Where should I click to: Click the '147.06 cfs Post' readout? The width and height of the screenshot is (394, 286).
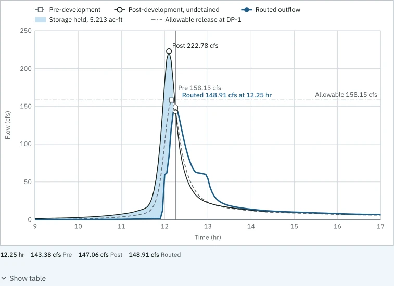click(x=100, y=255)
